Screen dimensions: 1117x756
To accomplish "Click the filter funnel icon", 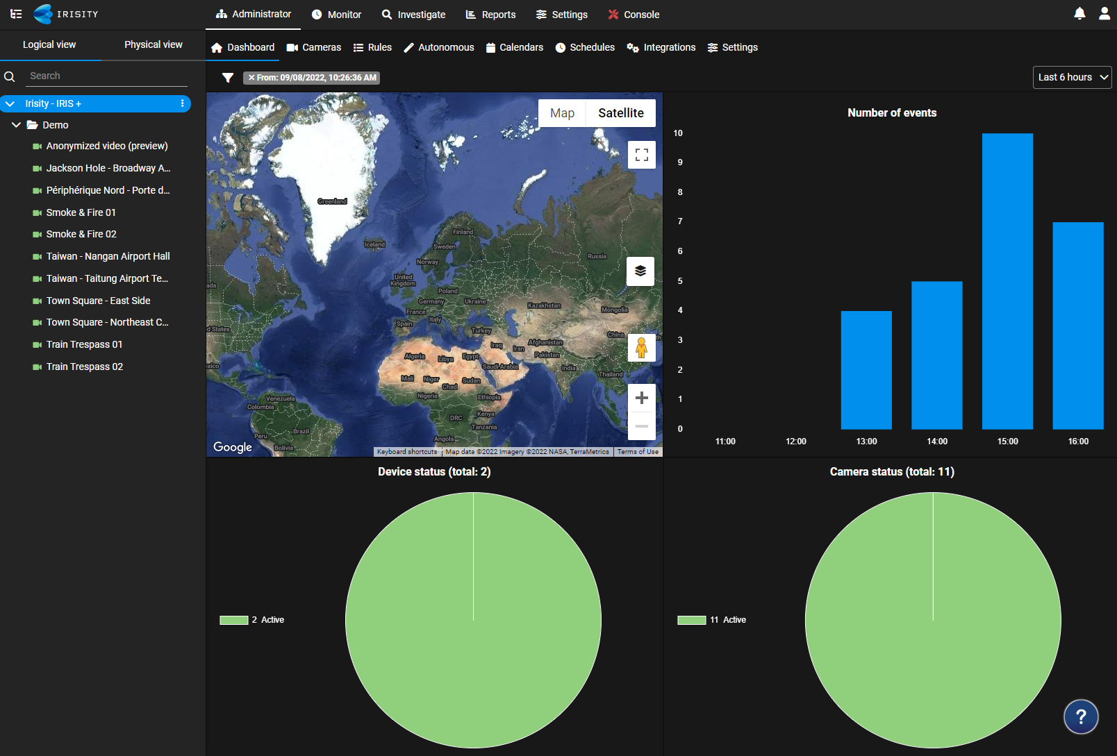I will [x=228, y=78].
